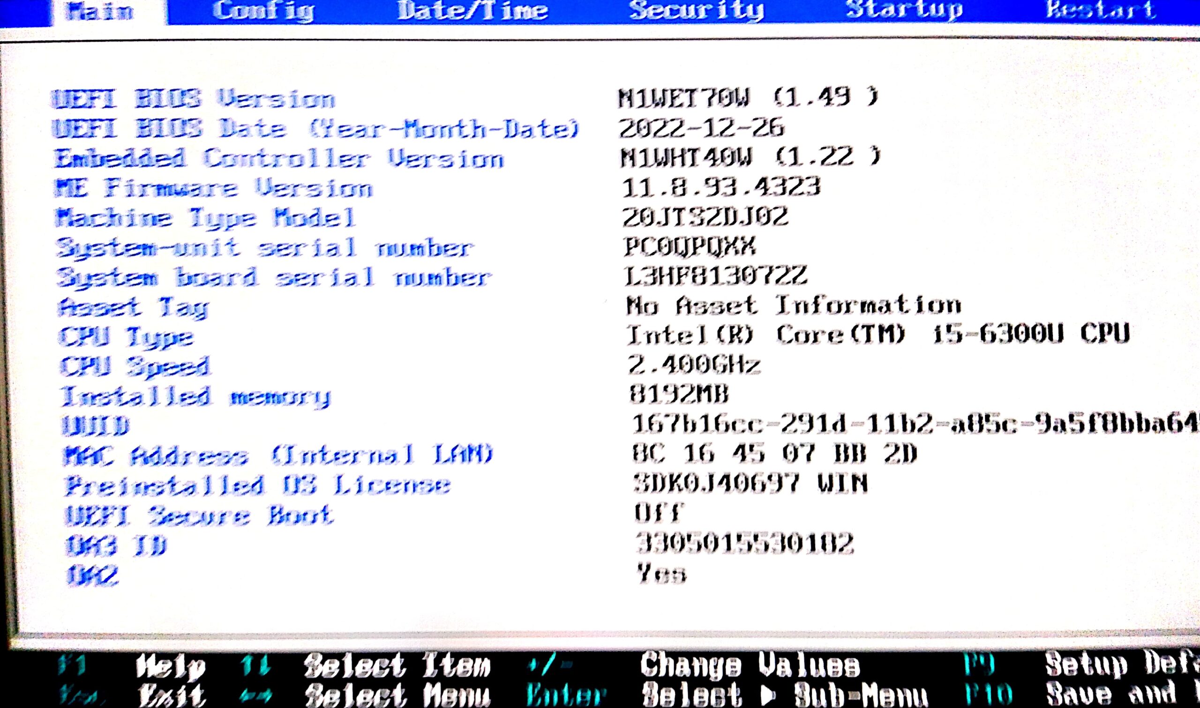The width and height of the screenshot is (1200, 708).
Task: Click the UEFI Secure Boot label
Action: 199,515
